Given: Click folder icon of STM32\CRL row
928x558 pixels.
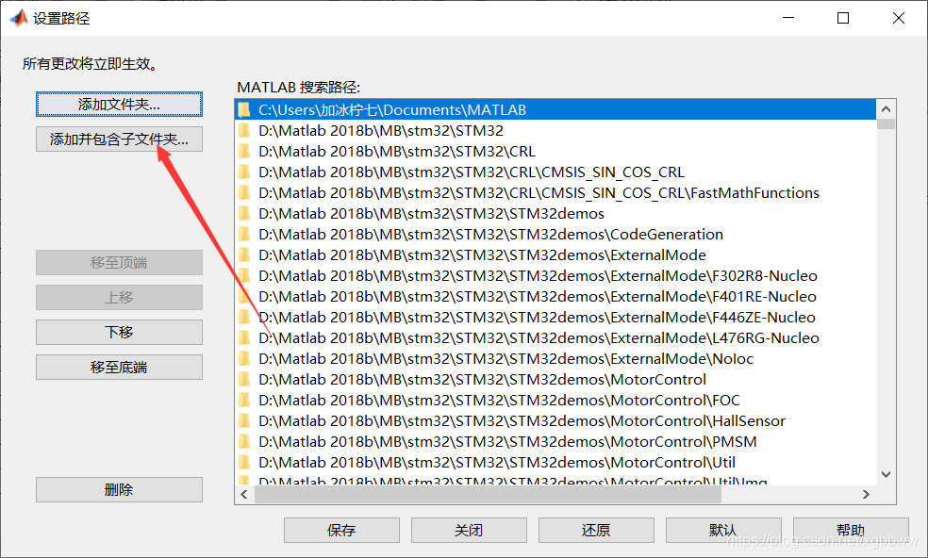Looking at the screenshot, I should click(244, 151).
